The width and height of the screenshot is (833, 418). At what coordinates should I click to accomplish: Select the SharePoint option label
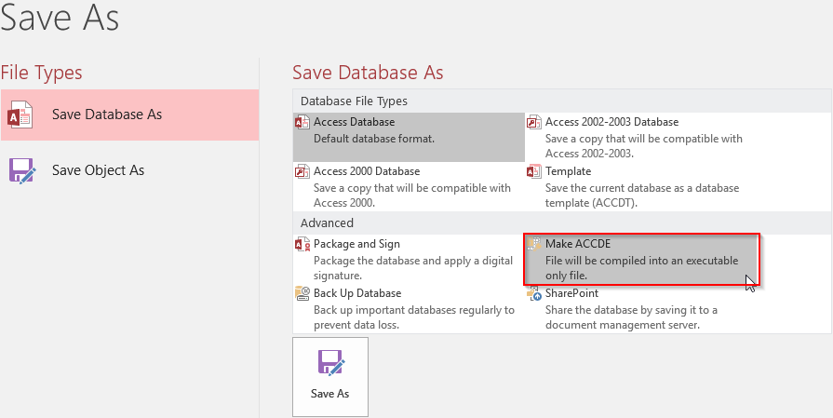pos(571,293)
